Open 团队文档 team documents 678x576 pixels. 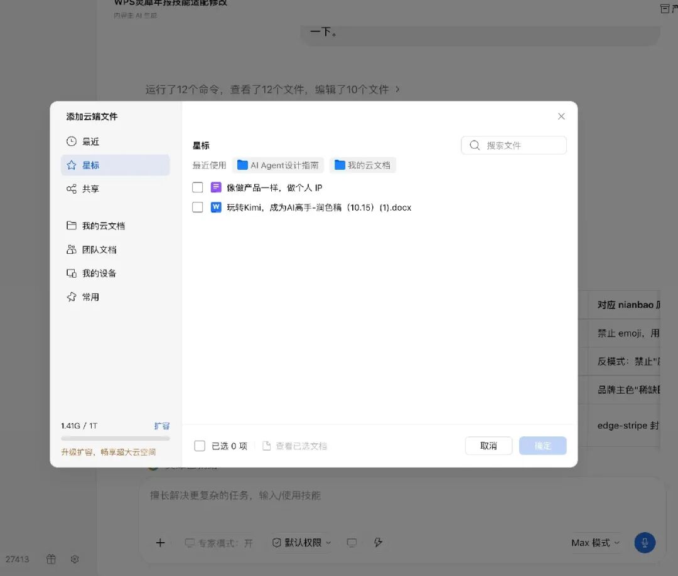tap(115, 249)
